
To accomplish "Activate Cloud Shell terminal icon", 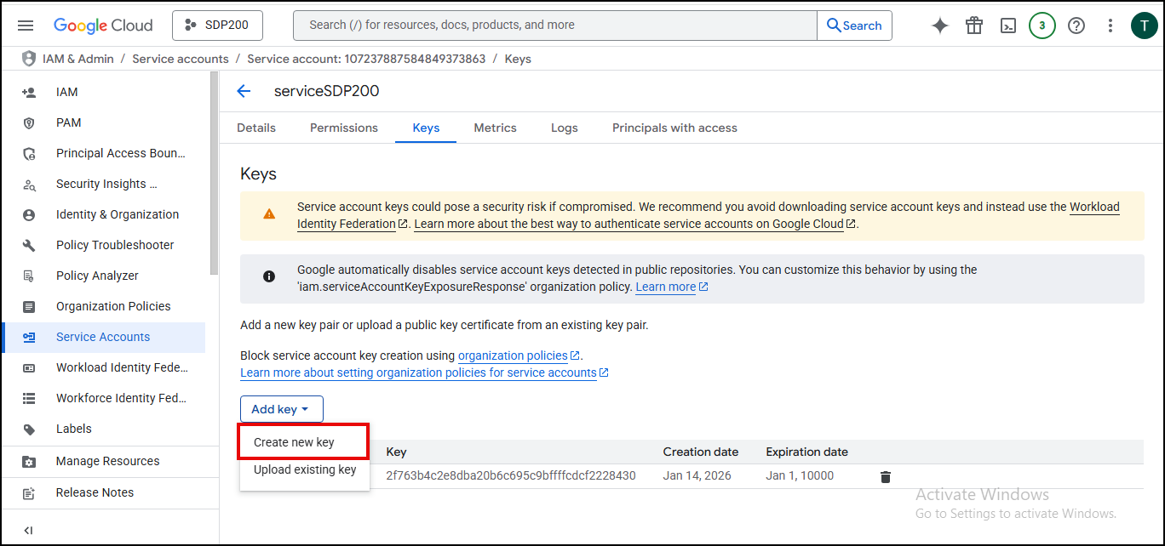I will pos(1008,26).
